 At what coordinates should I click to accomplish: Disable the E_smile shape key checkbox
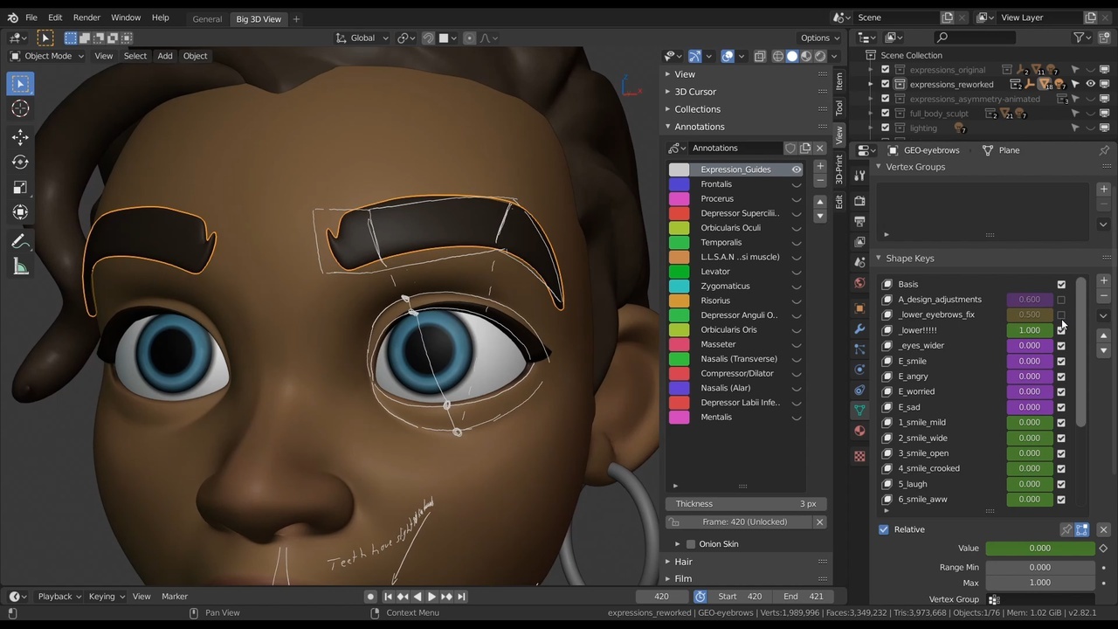(x=1061, y=361)
